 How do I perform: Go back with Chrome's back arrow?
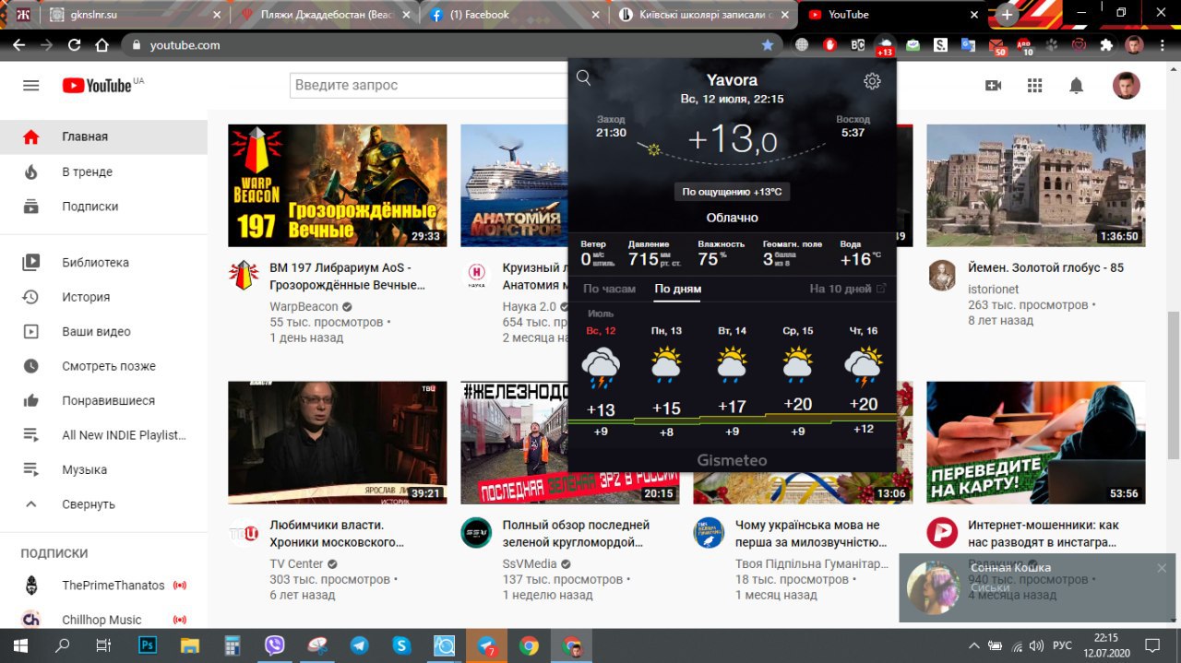[20, 44]
